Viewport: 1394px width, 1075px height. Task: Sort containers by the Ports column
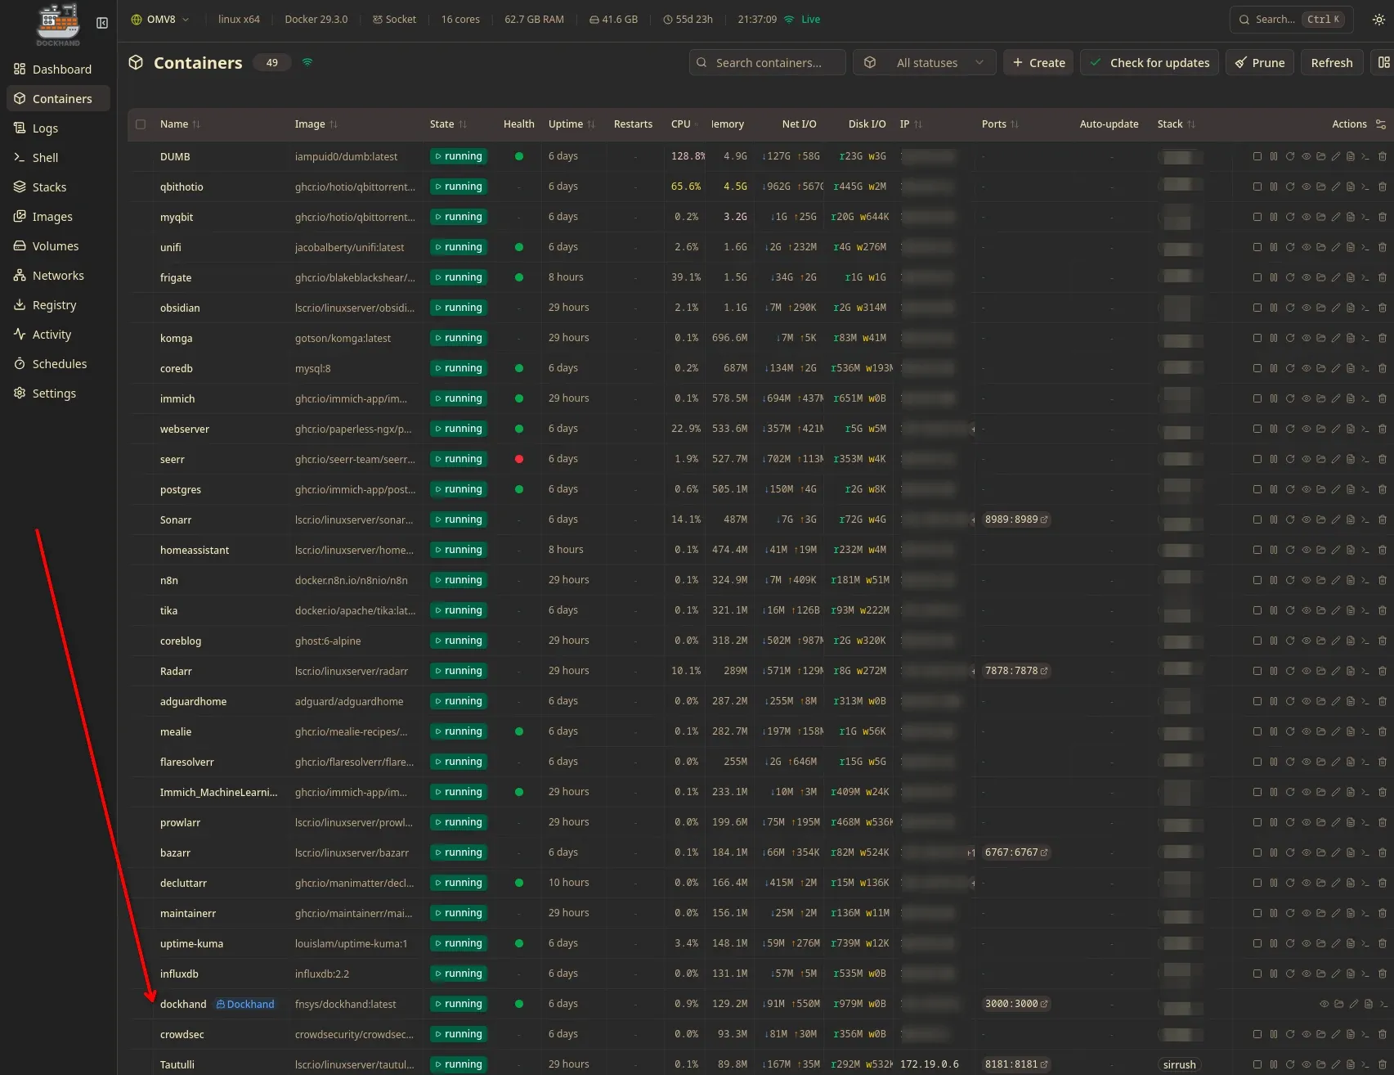point(1000,124)
